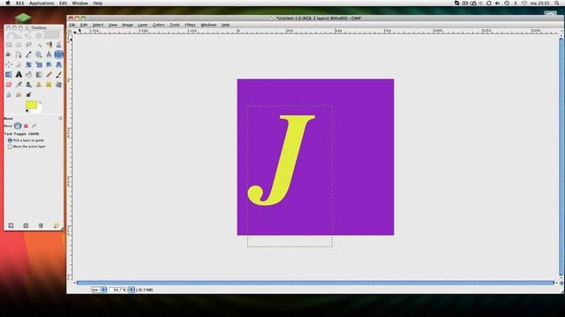Select the Zoom magnifier tool
The width and height of the screenshot is (565, 317).
39,55
